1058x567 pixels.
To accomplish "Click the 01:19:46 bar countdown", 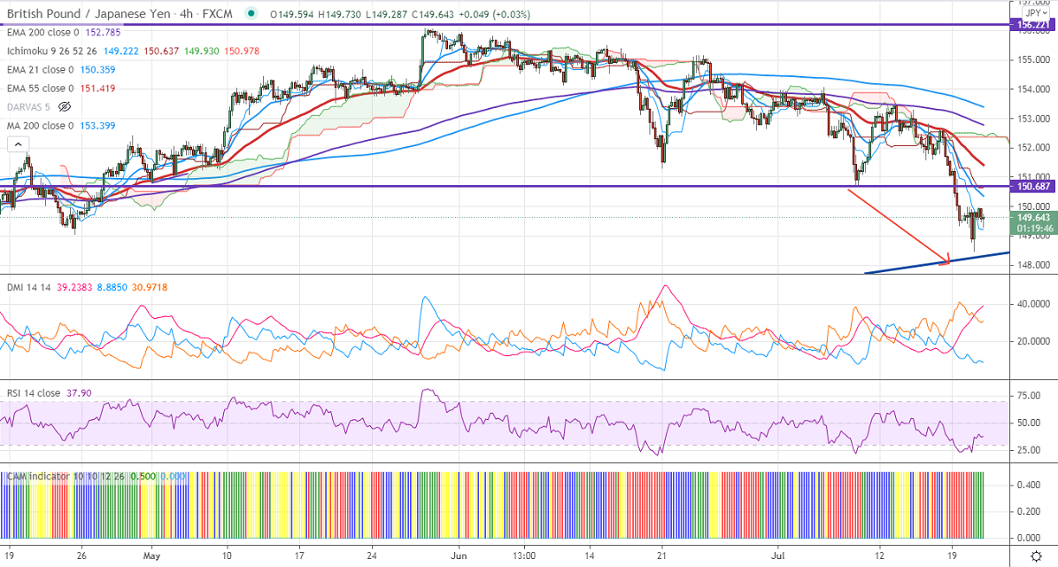I will [x=1033, y=229].
